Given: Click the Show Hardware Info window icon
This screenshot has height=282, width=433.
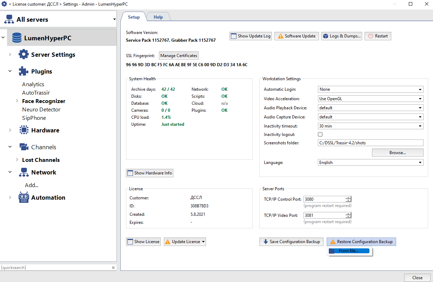Looking at the screenshot, I should pyautogui.click(x=130, y=173).
